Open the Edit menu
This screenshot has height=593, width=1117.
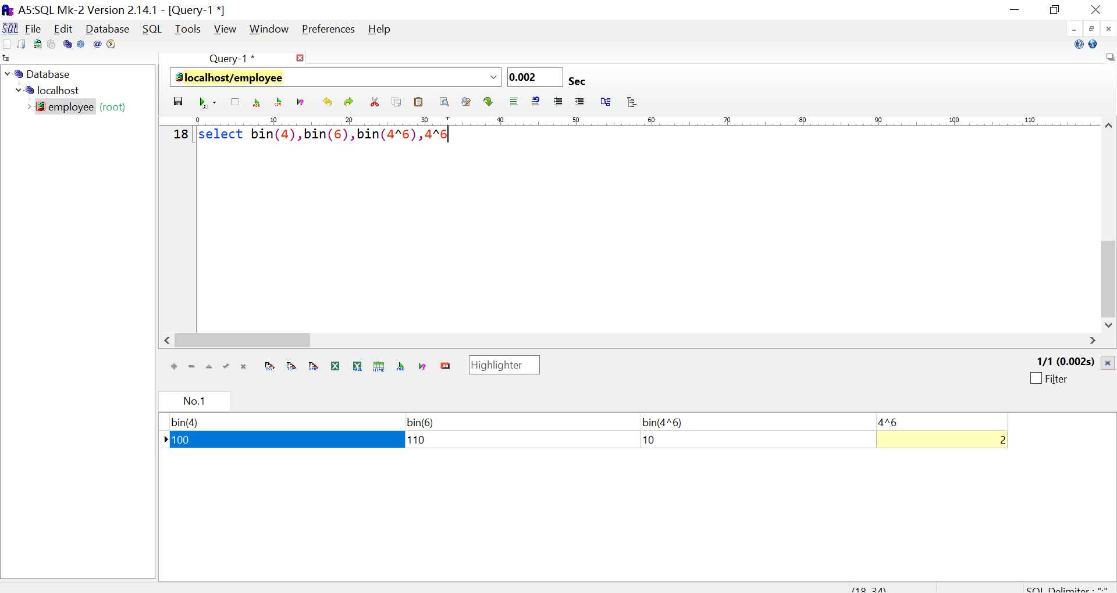click(x=63, y=29)
